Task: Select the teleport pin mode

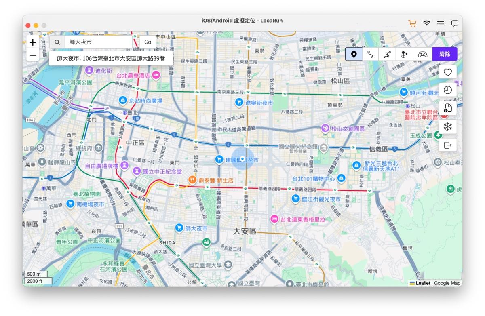Action: (354, 54)
